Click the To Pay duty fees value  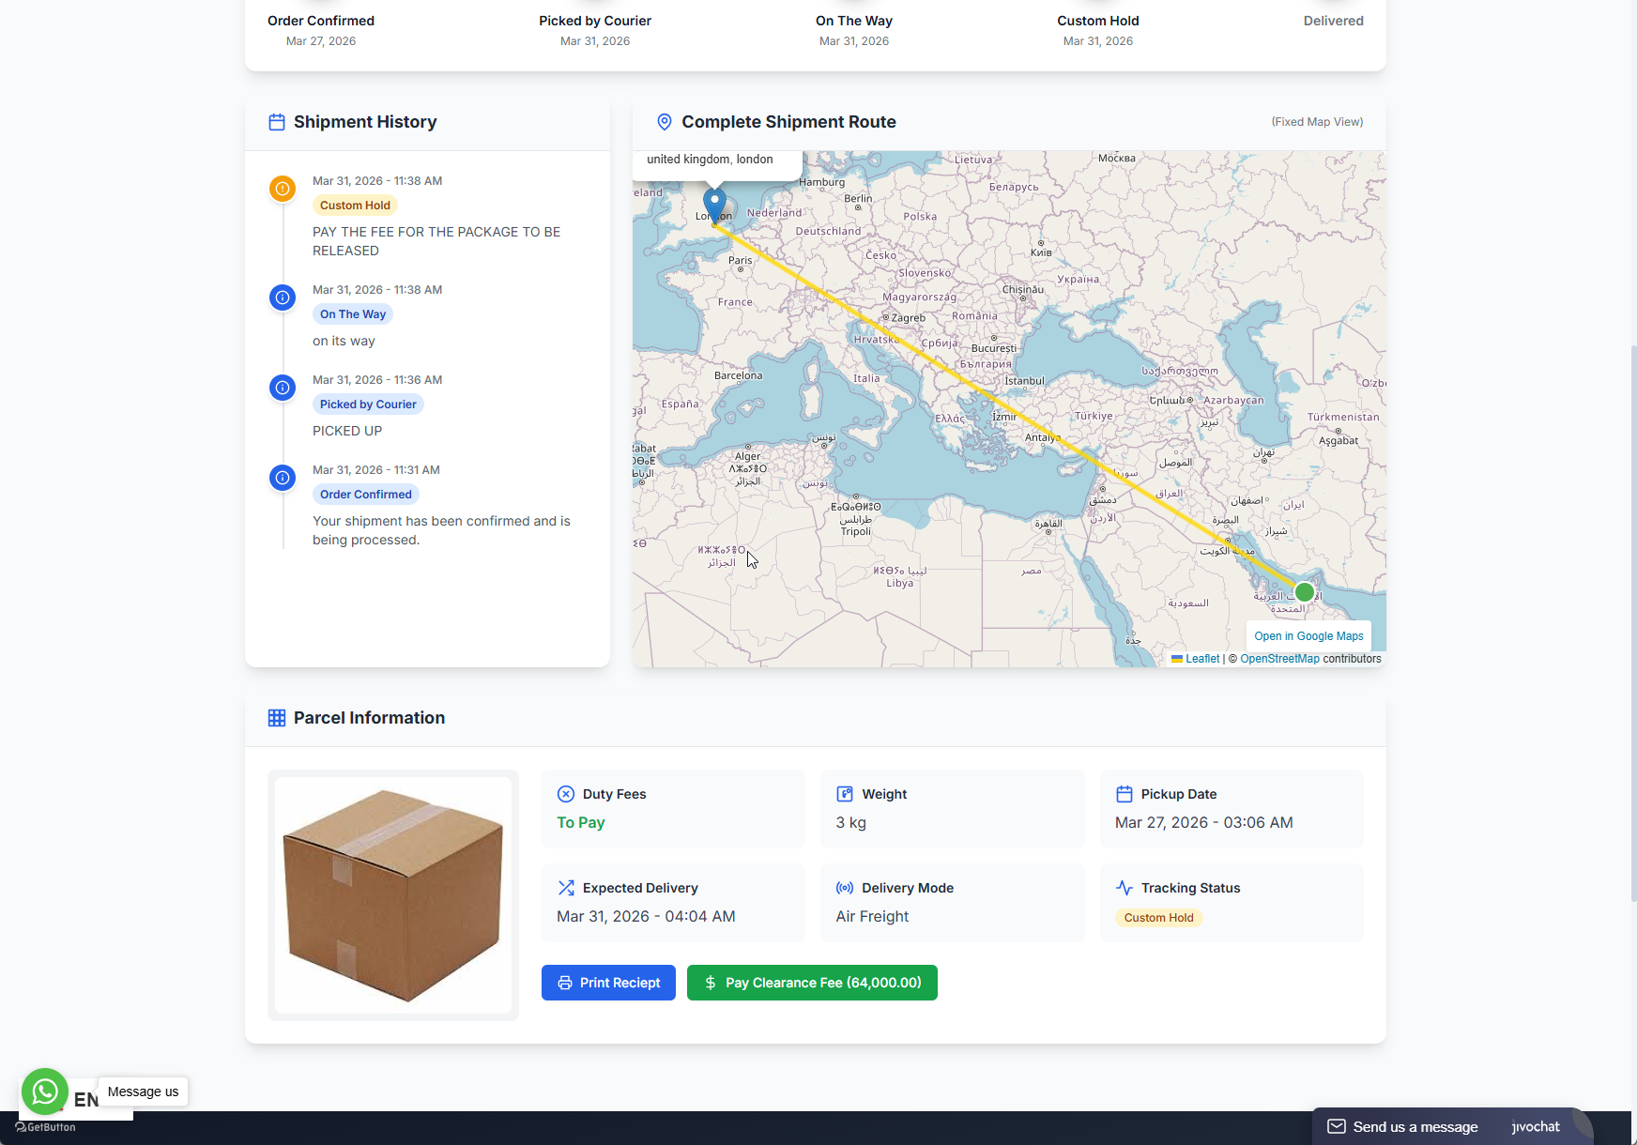(581, 822)
